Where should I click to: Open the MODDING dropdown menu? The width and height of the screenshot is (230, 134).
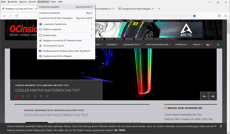point(112,45)
